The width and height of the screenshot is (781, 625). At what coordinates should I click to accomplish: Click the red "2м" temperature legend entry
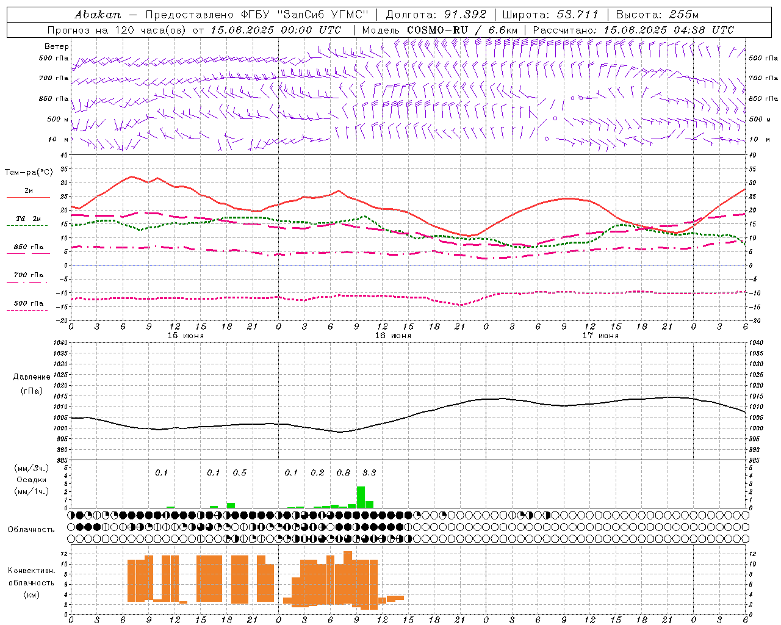tap(29, 191)
